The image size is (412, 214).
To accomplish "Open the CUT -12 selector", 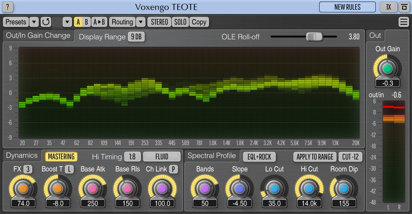I will [350, 157].
